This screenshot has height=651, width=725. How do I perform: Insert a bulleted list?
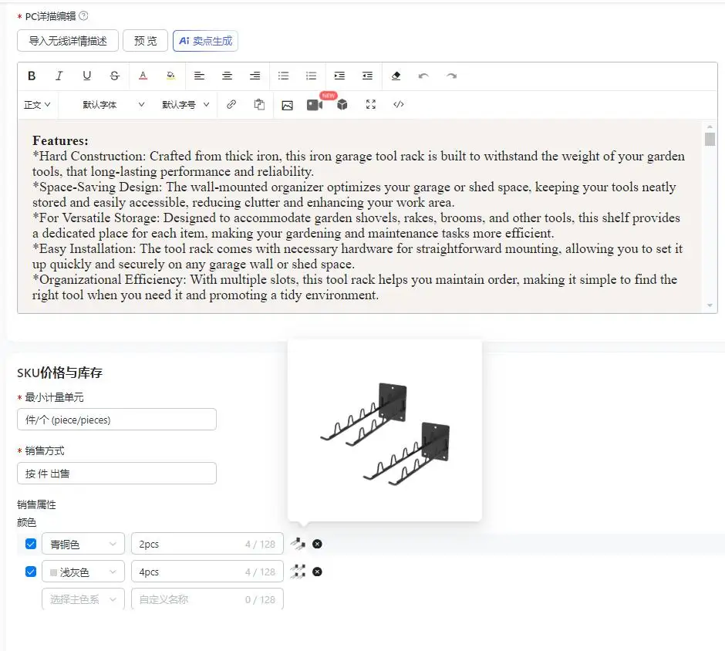[283, 76]
